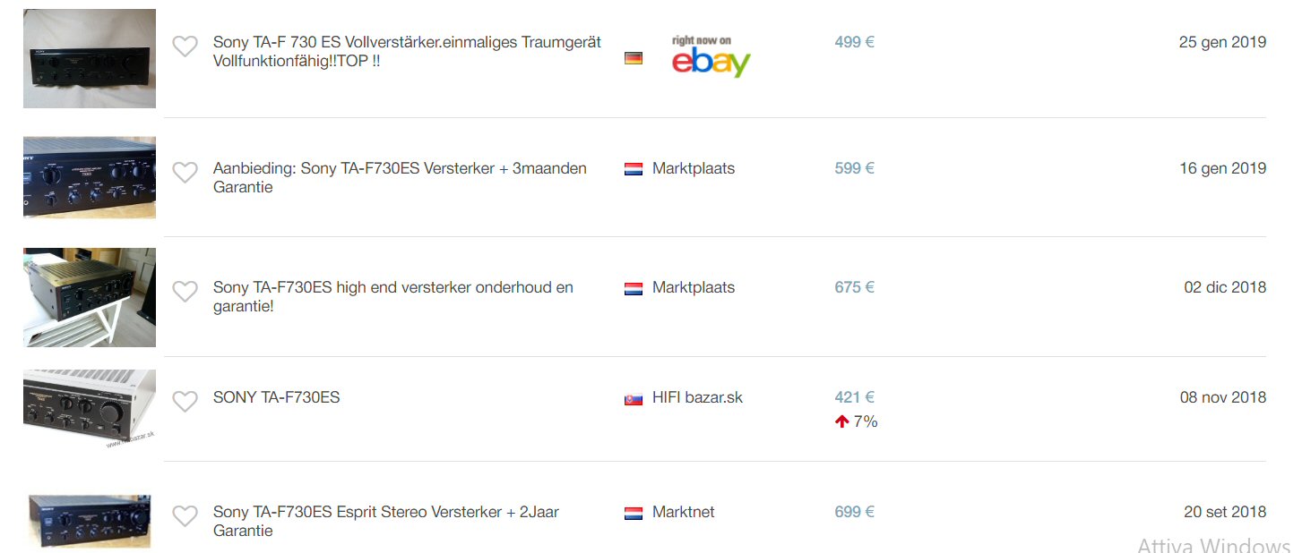Image resolution: width=1302 pixels, height=553 pixels.
Task: Open thumbnail of first Sony amplifier listing
Action: [x=90, y=59]
